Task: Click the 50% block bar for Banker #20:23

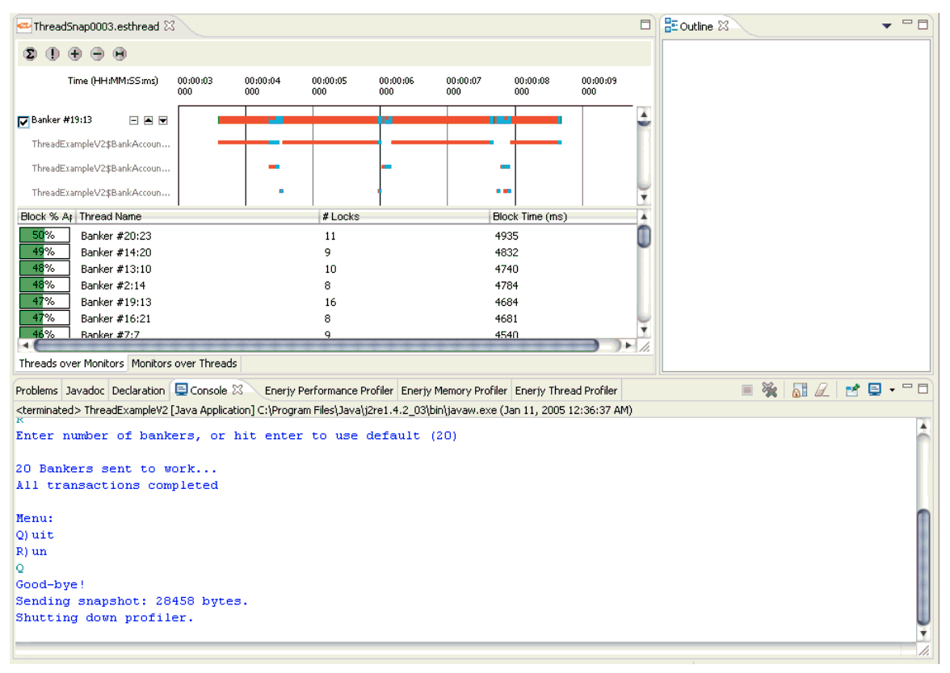Action: tap(44, 236)
